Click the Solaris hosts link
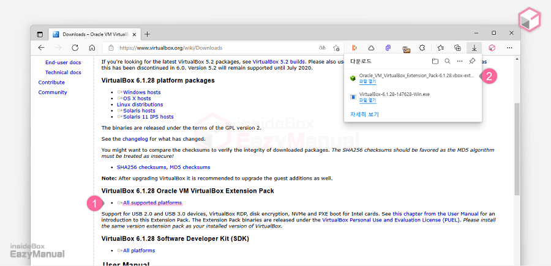This screenshot has width=551, height=266. click(139, 111)
